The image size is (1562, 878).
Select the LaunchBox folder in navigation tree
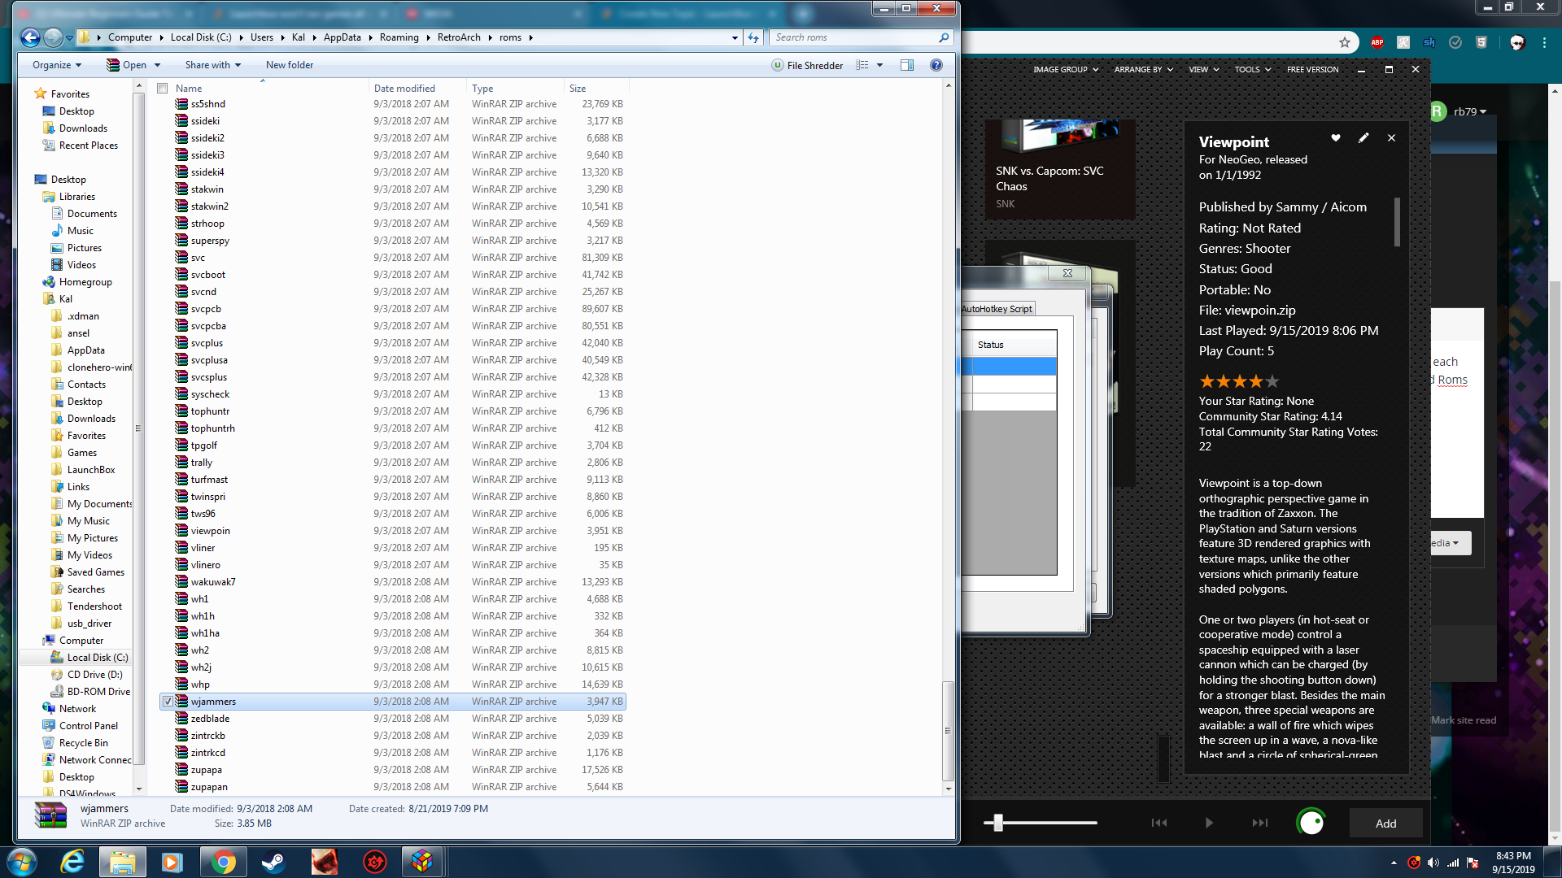[x=90, y=470]
